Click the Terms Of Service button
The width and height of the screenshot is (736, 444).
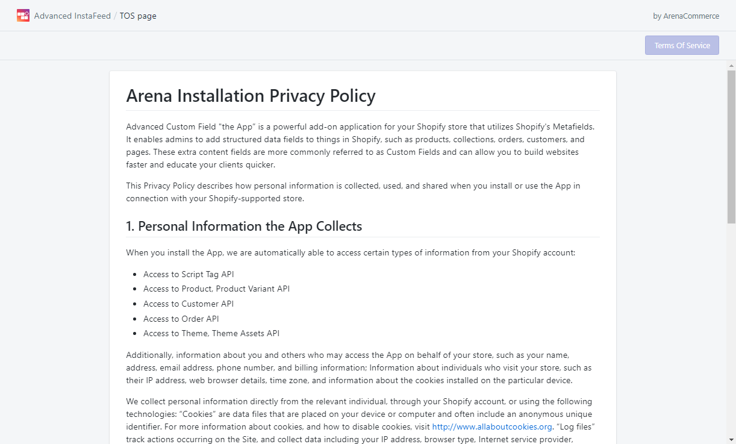point(682,45)
